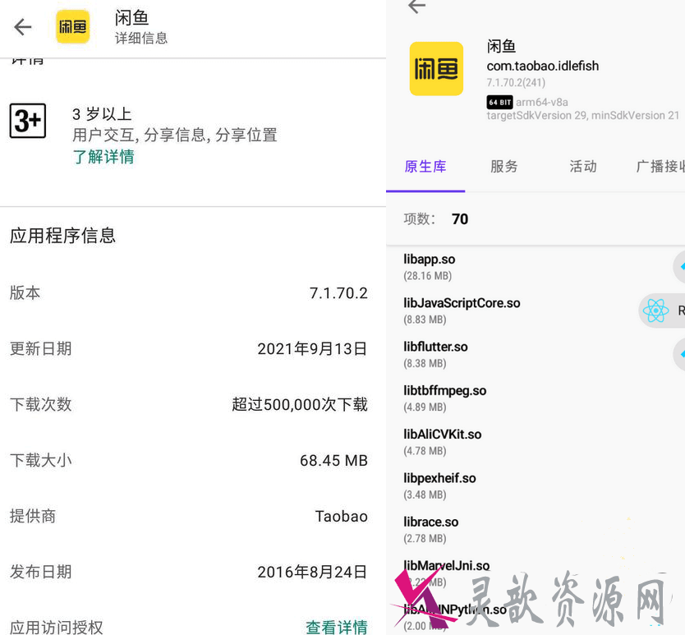This screenshot has width=685, height=635.
Task: Tap the 项数 count 70
Action: coord(460,219)
